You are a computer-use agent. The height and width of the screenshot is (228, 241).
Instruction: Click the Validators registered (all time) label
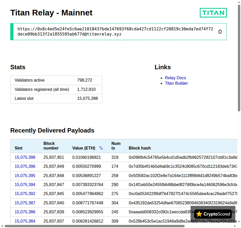(x=42, y=89)
